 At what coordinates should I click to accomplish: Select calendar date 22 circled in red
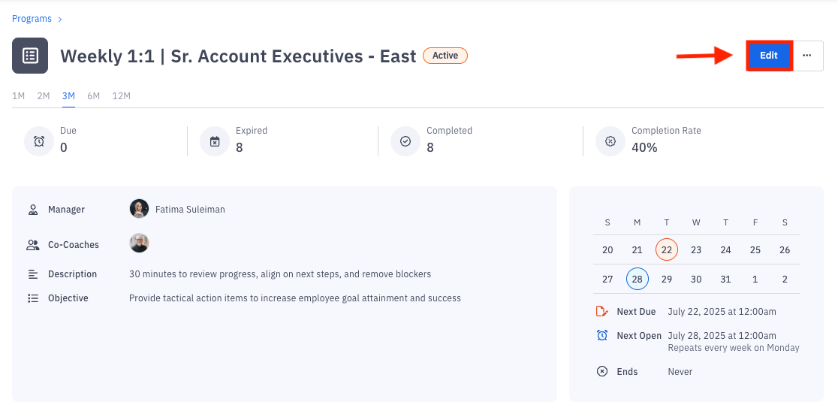click(x=666, y=249)
